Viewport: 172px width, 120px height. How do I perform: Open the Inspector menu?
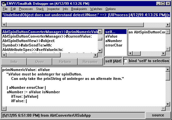53,9
